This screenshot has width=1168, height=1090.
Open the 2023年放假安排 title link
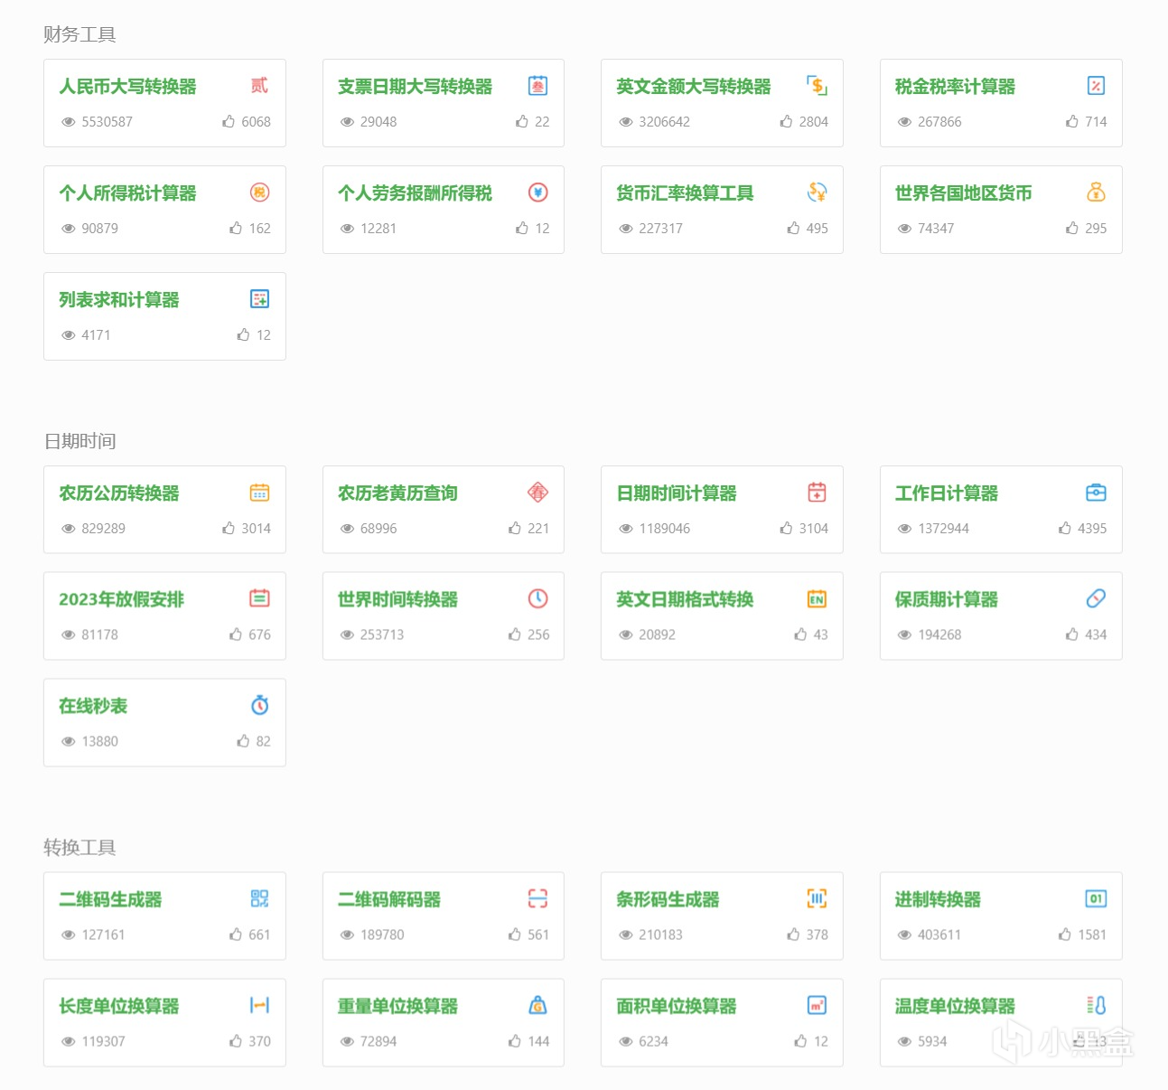(x=122, y=600)
